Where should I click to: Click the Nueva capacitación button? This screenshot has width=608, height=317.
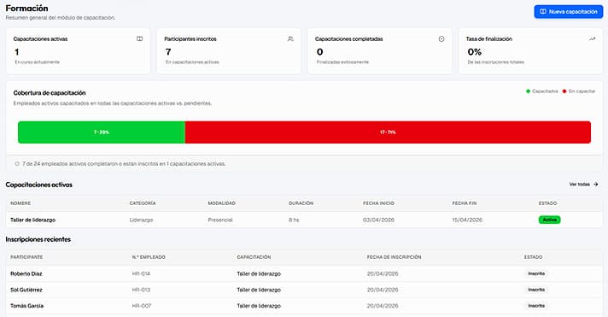[x=568, y=12]
